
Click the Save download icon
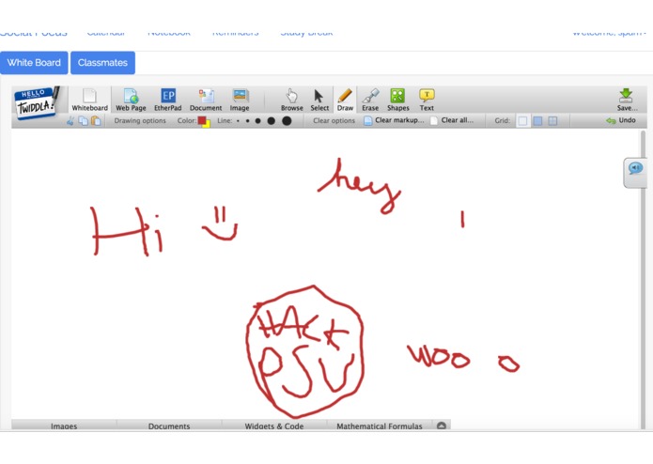pos(627,100)
